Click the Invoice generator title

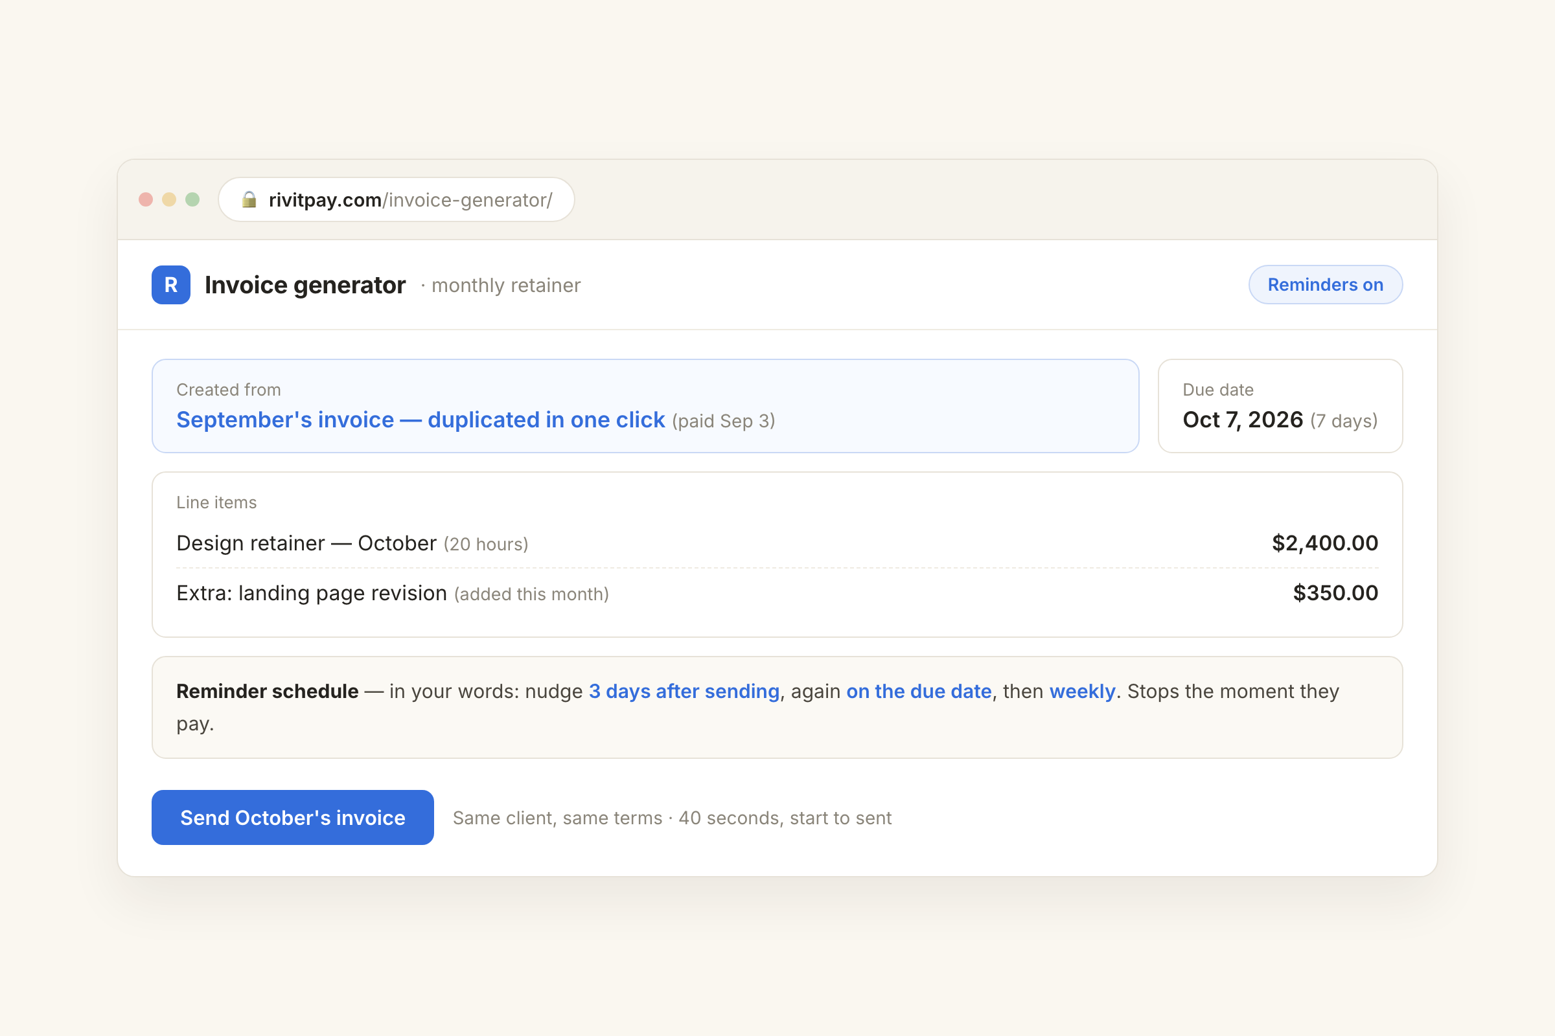[x=305, y=285]
